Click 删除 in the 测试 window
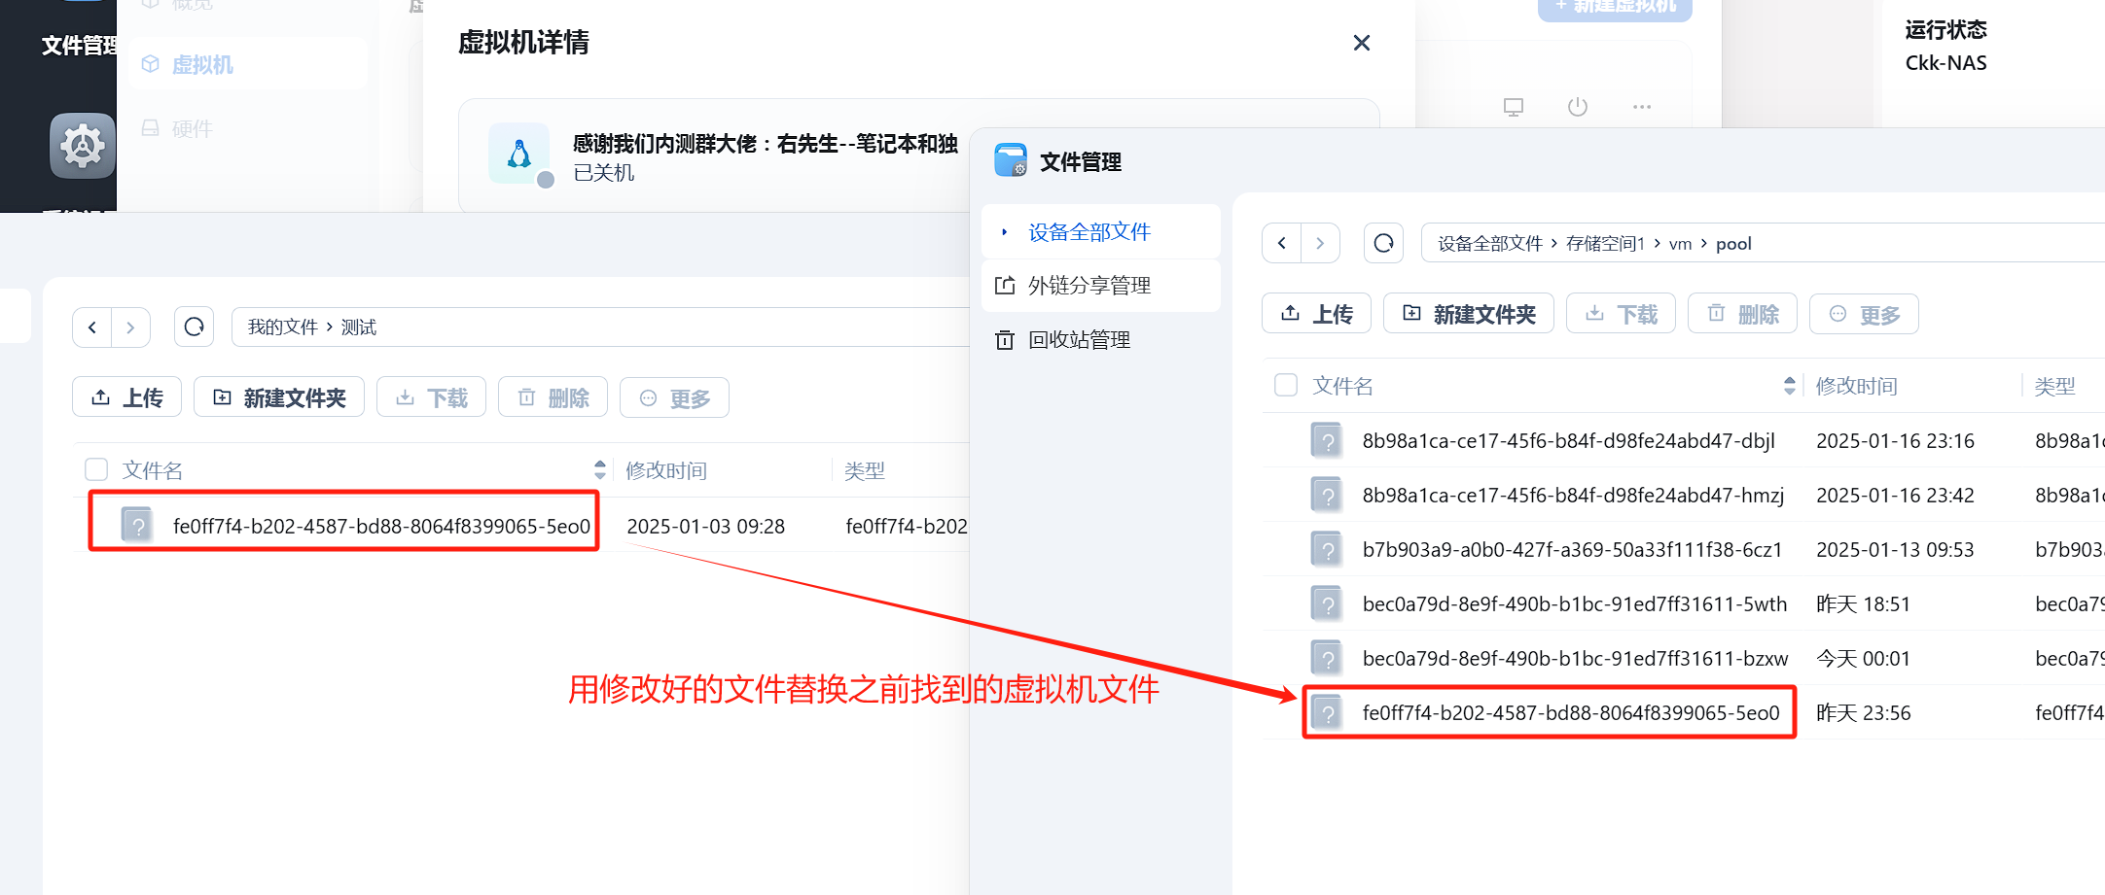 [553, 397]
